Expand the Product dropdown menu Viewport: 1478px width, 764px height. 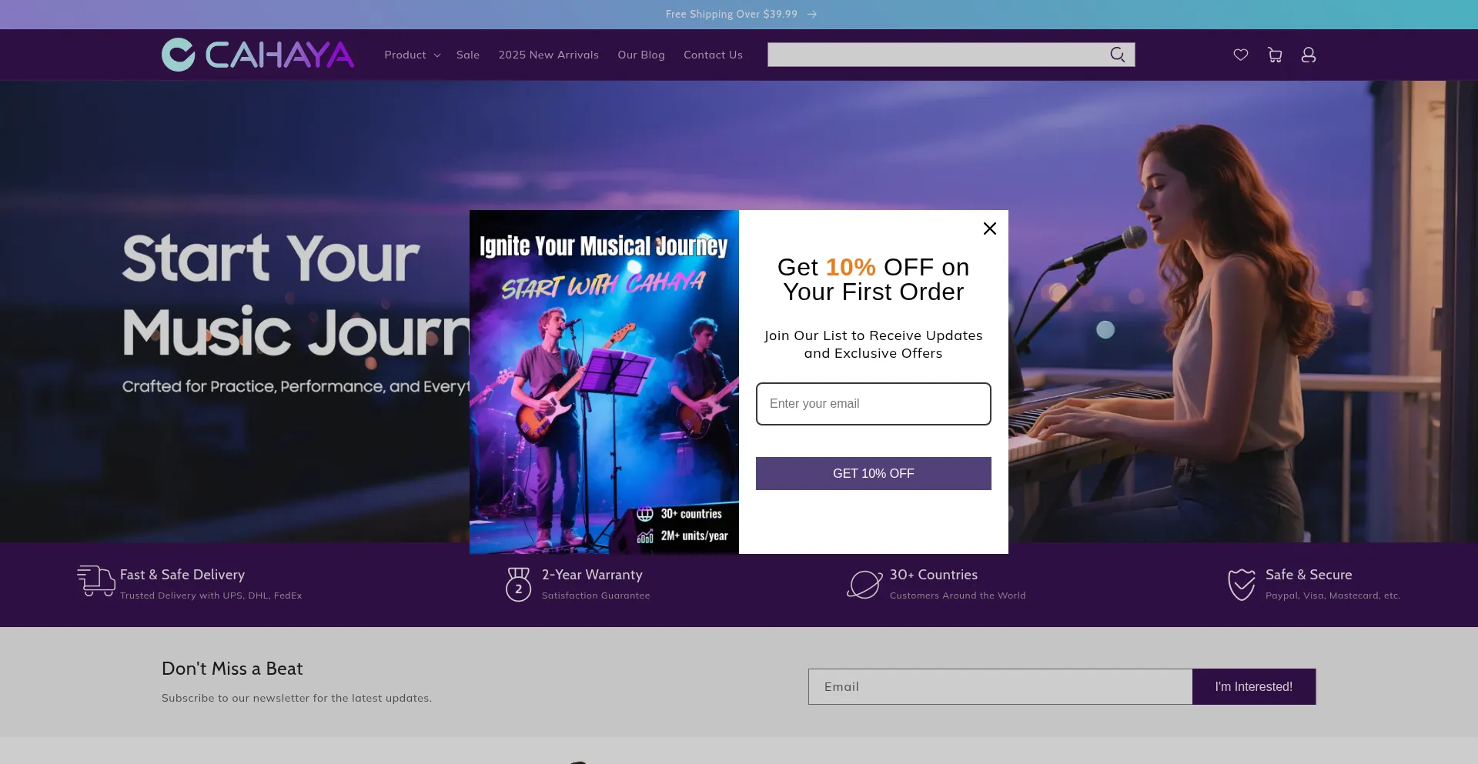[x=413, y=55]
